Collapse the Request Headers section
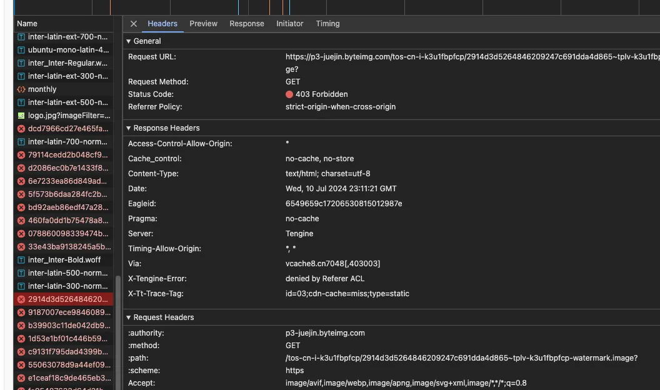 pos(129,317)
